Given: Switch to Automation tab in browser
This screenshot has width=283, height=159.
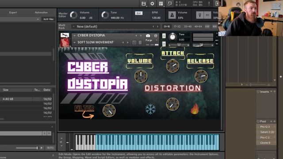Looking at the screenshot, I should 41,12.
